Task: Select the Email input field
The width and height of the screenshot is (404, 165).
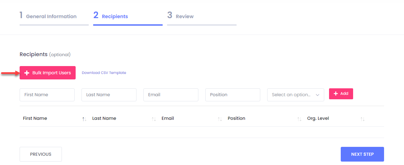Action: click(171, 95)
